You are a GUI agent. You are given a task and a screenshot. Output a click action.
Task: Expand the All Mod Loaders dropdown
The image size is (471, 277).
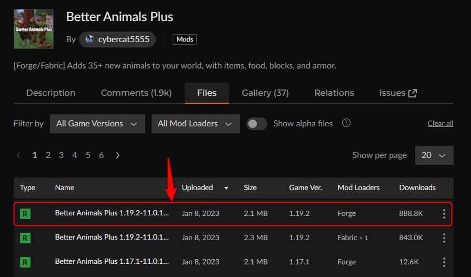pos(195,124)
